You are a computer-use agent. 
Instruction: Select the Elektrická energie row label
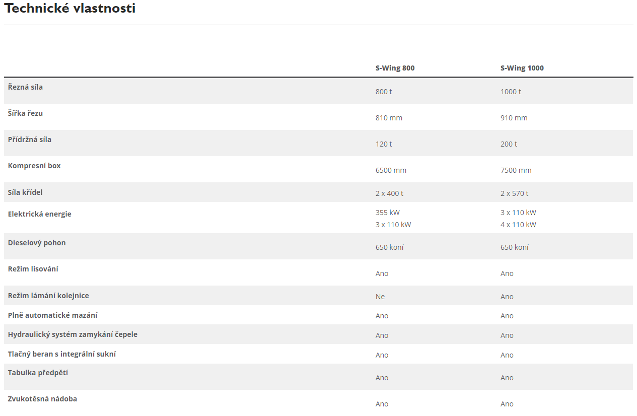pos(39,214)
